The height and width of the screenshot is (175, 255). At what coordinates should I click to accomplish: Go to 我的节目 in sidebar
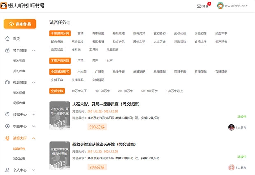(19, 61)
